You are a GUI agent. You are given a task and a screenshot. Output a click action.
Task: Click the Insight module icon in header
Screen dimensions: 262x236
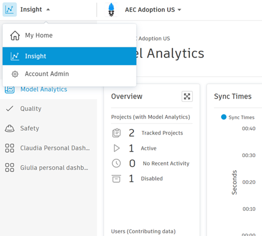tap(10, 9)
